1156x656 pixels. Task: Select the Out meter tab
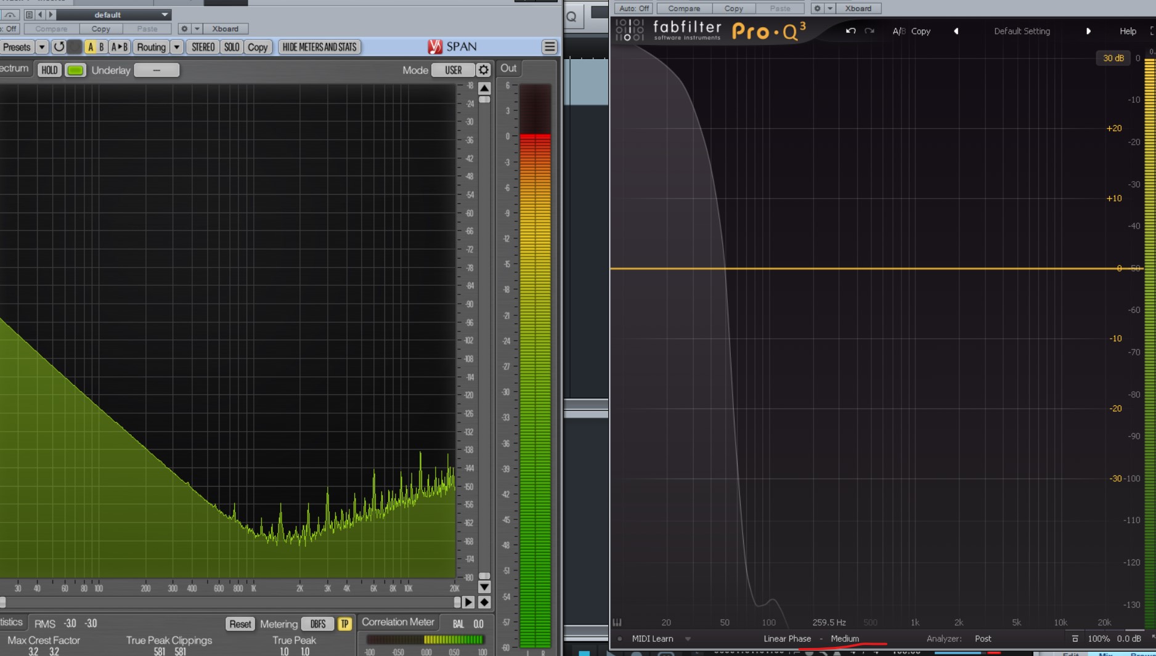tap(508, 68)
